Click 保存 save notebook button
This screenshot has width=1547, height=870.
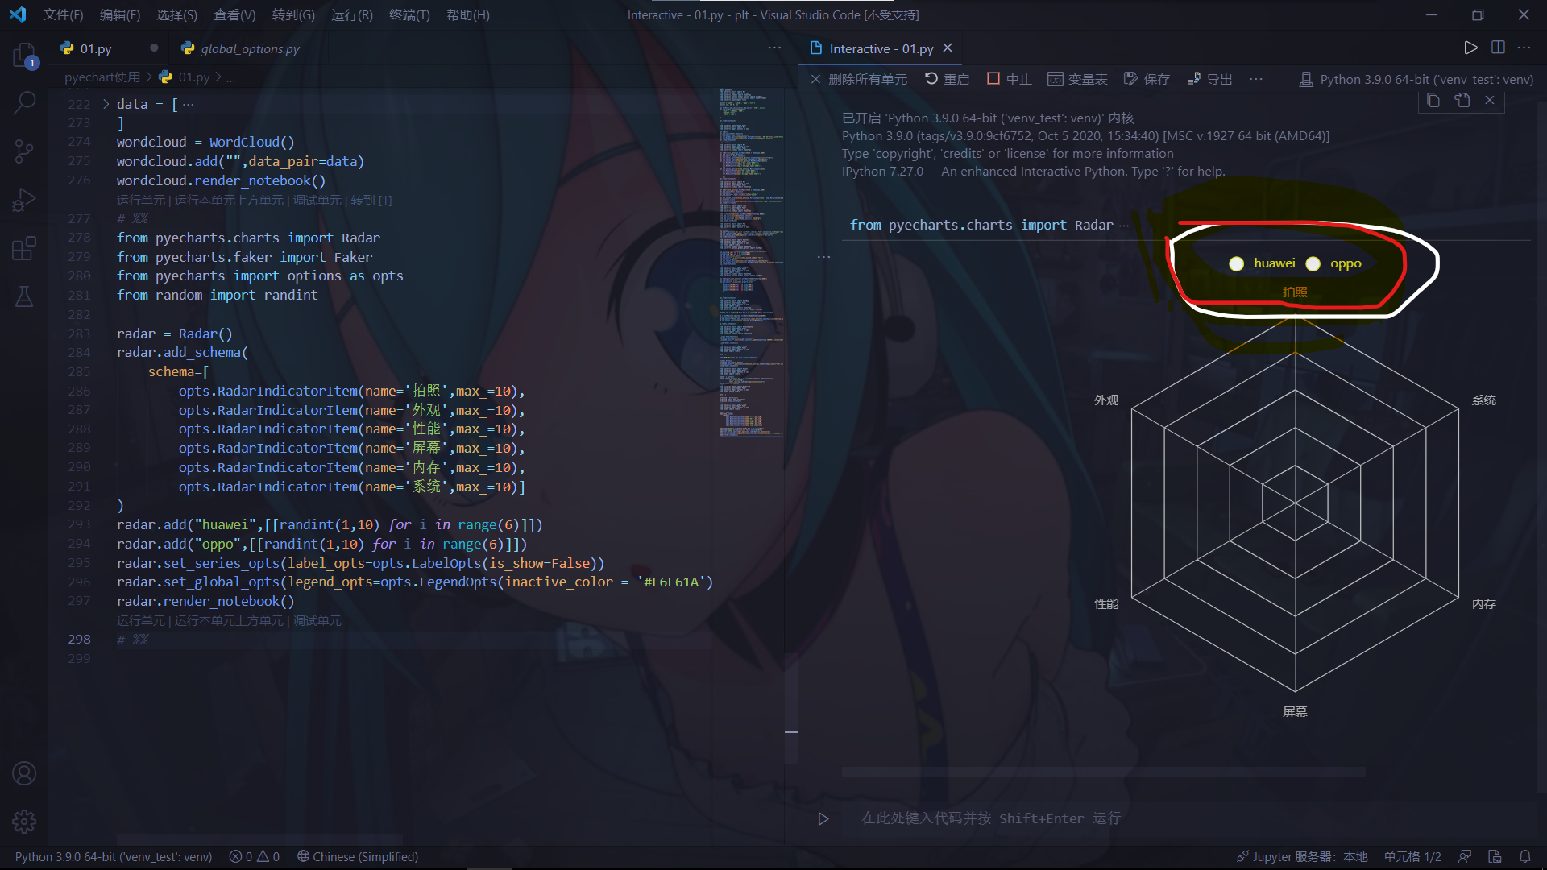(x=1147, y=79)
